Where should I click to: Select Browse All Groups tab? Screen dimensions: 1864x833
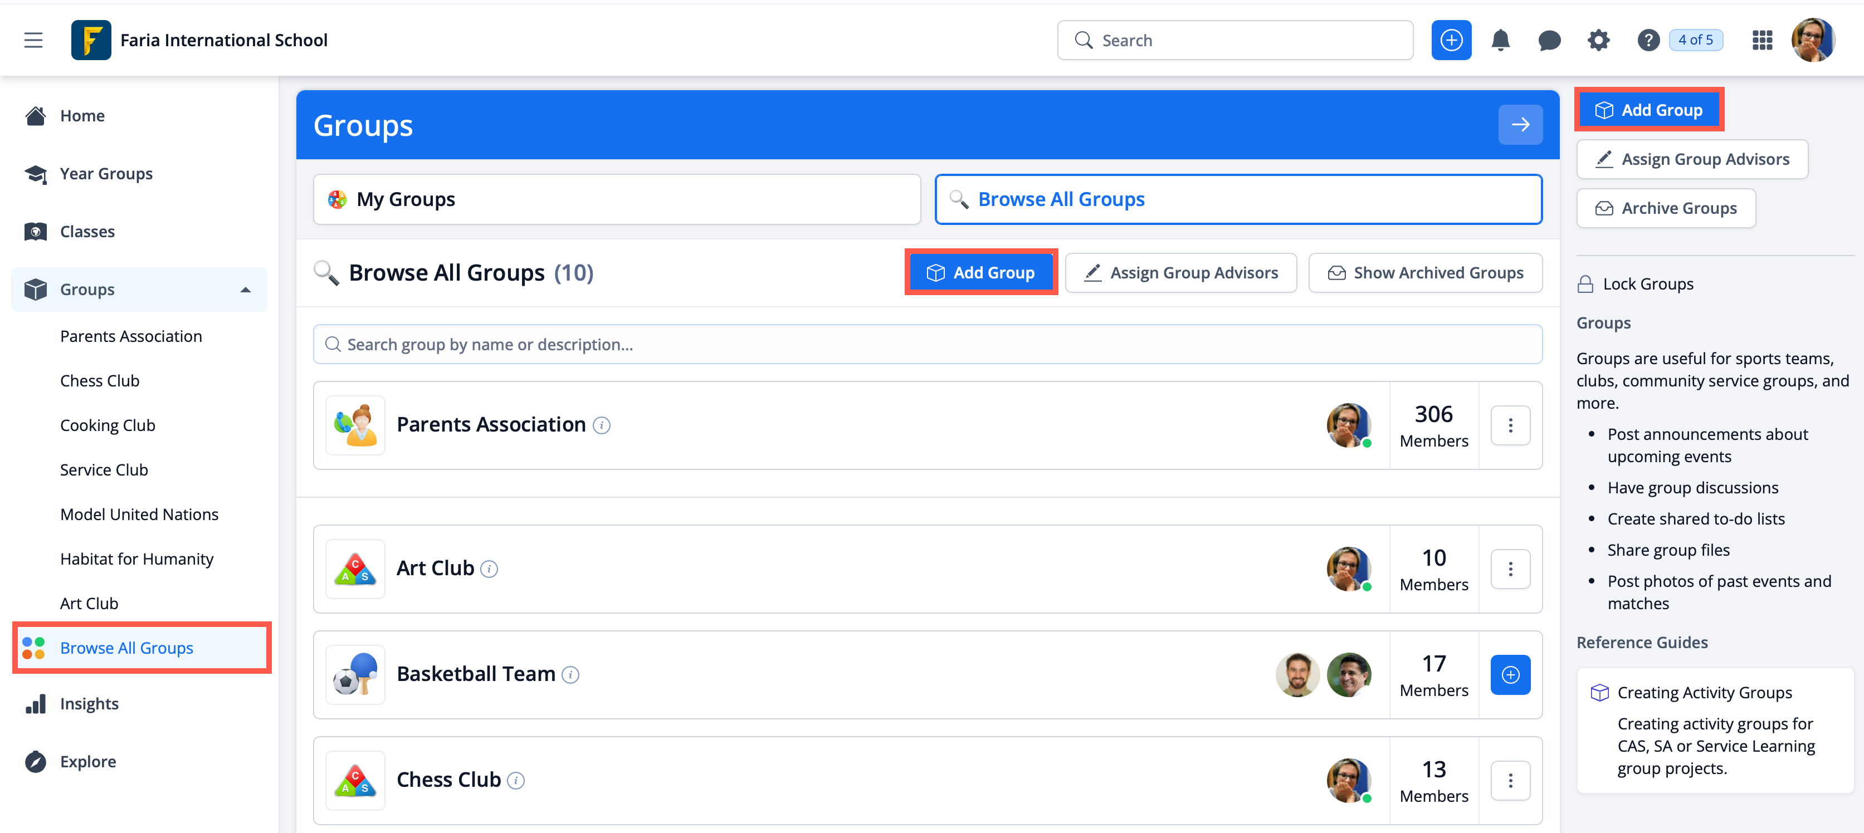(1237, 199)
